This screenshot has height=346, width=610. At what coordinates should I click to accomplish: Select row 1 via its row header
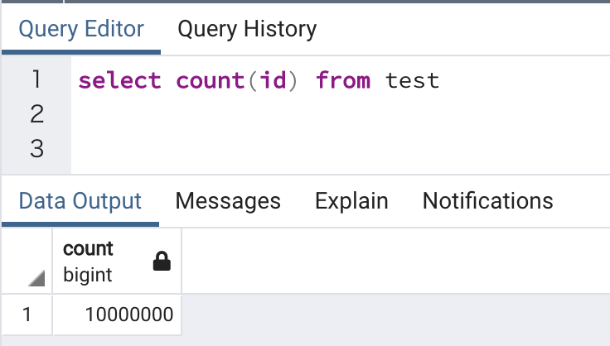pyautogui.click(x=26, y=315)
